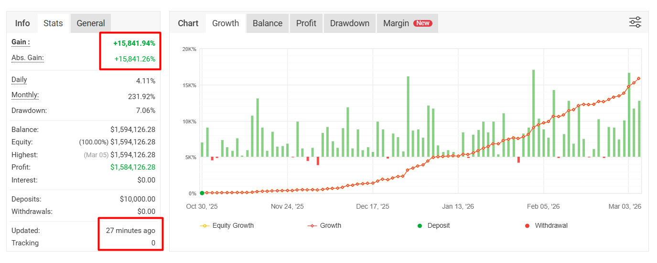This screenshot has height=263, width=657.
Task: Switch to the Balance chart tab
Action: pyautogui.click(x=267, y=23)
